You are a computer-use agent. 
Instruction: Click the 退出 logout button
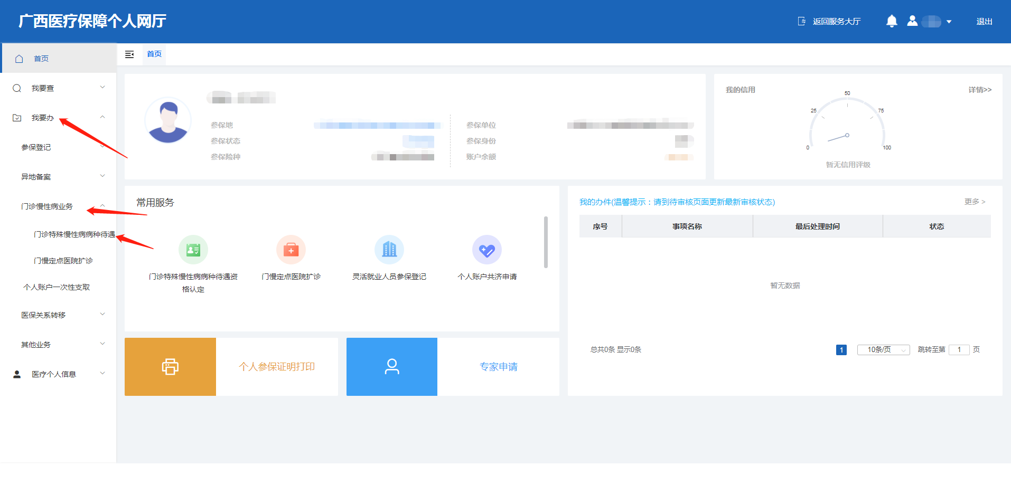pos(984,22)
